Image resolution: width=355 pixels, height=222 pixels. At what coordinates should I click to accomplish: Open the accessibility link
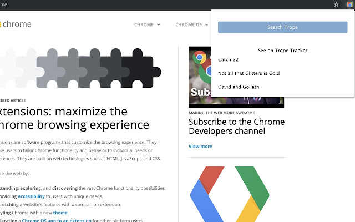(31, 196)
